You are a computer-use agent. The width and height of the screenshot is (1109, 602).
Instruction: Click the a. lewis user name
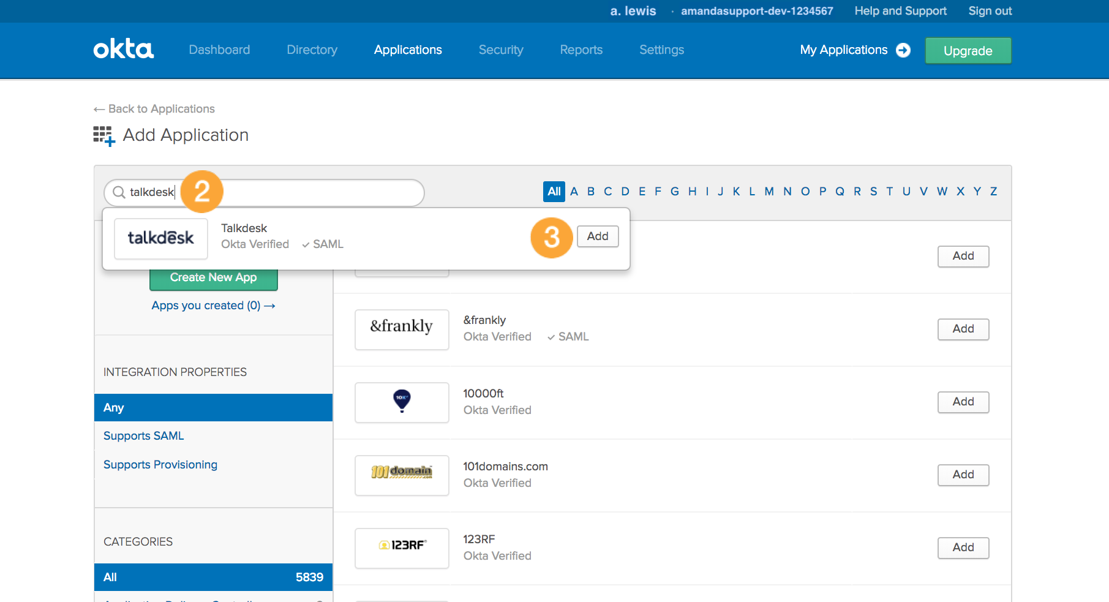(633, 11)
